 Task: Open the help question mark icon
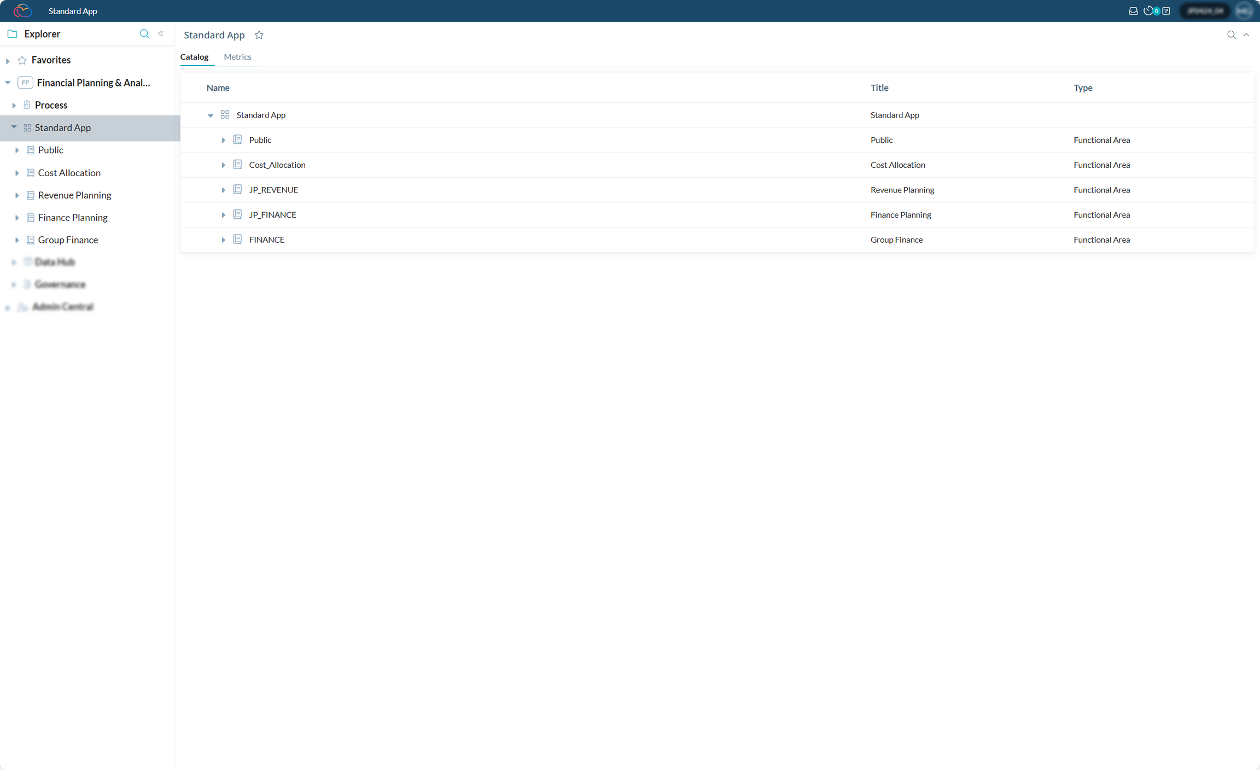(x=1166, y=11)
